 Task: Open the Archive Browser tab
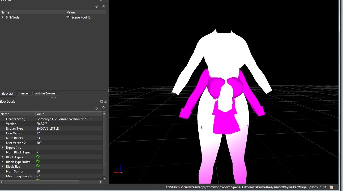tap(45, 93)
